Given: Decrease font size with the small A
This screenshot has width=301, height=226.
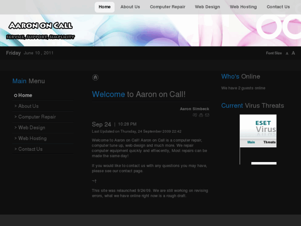Looking at the screenshot, I should (x=287, y=53).
